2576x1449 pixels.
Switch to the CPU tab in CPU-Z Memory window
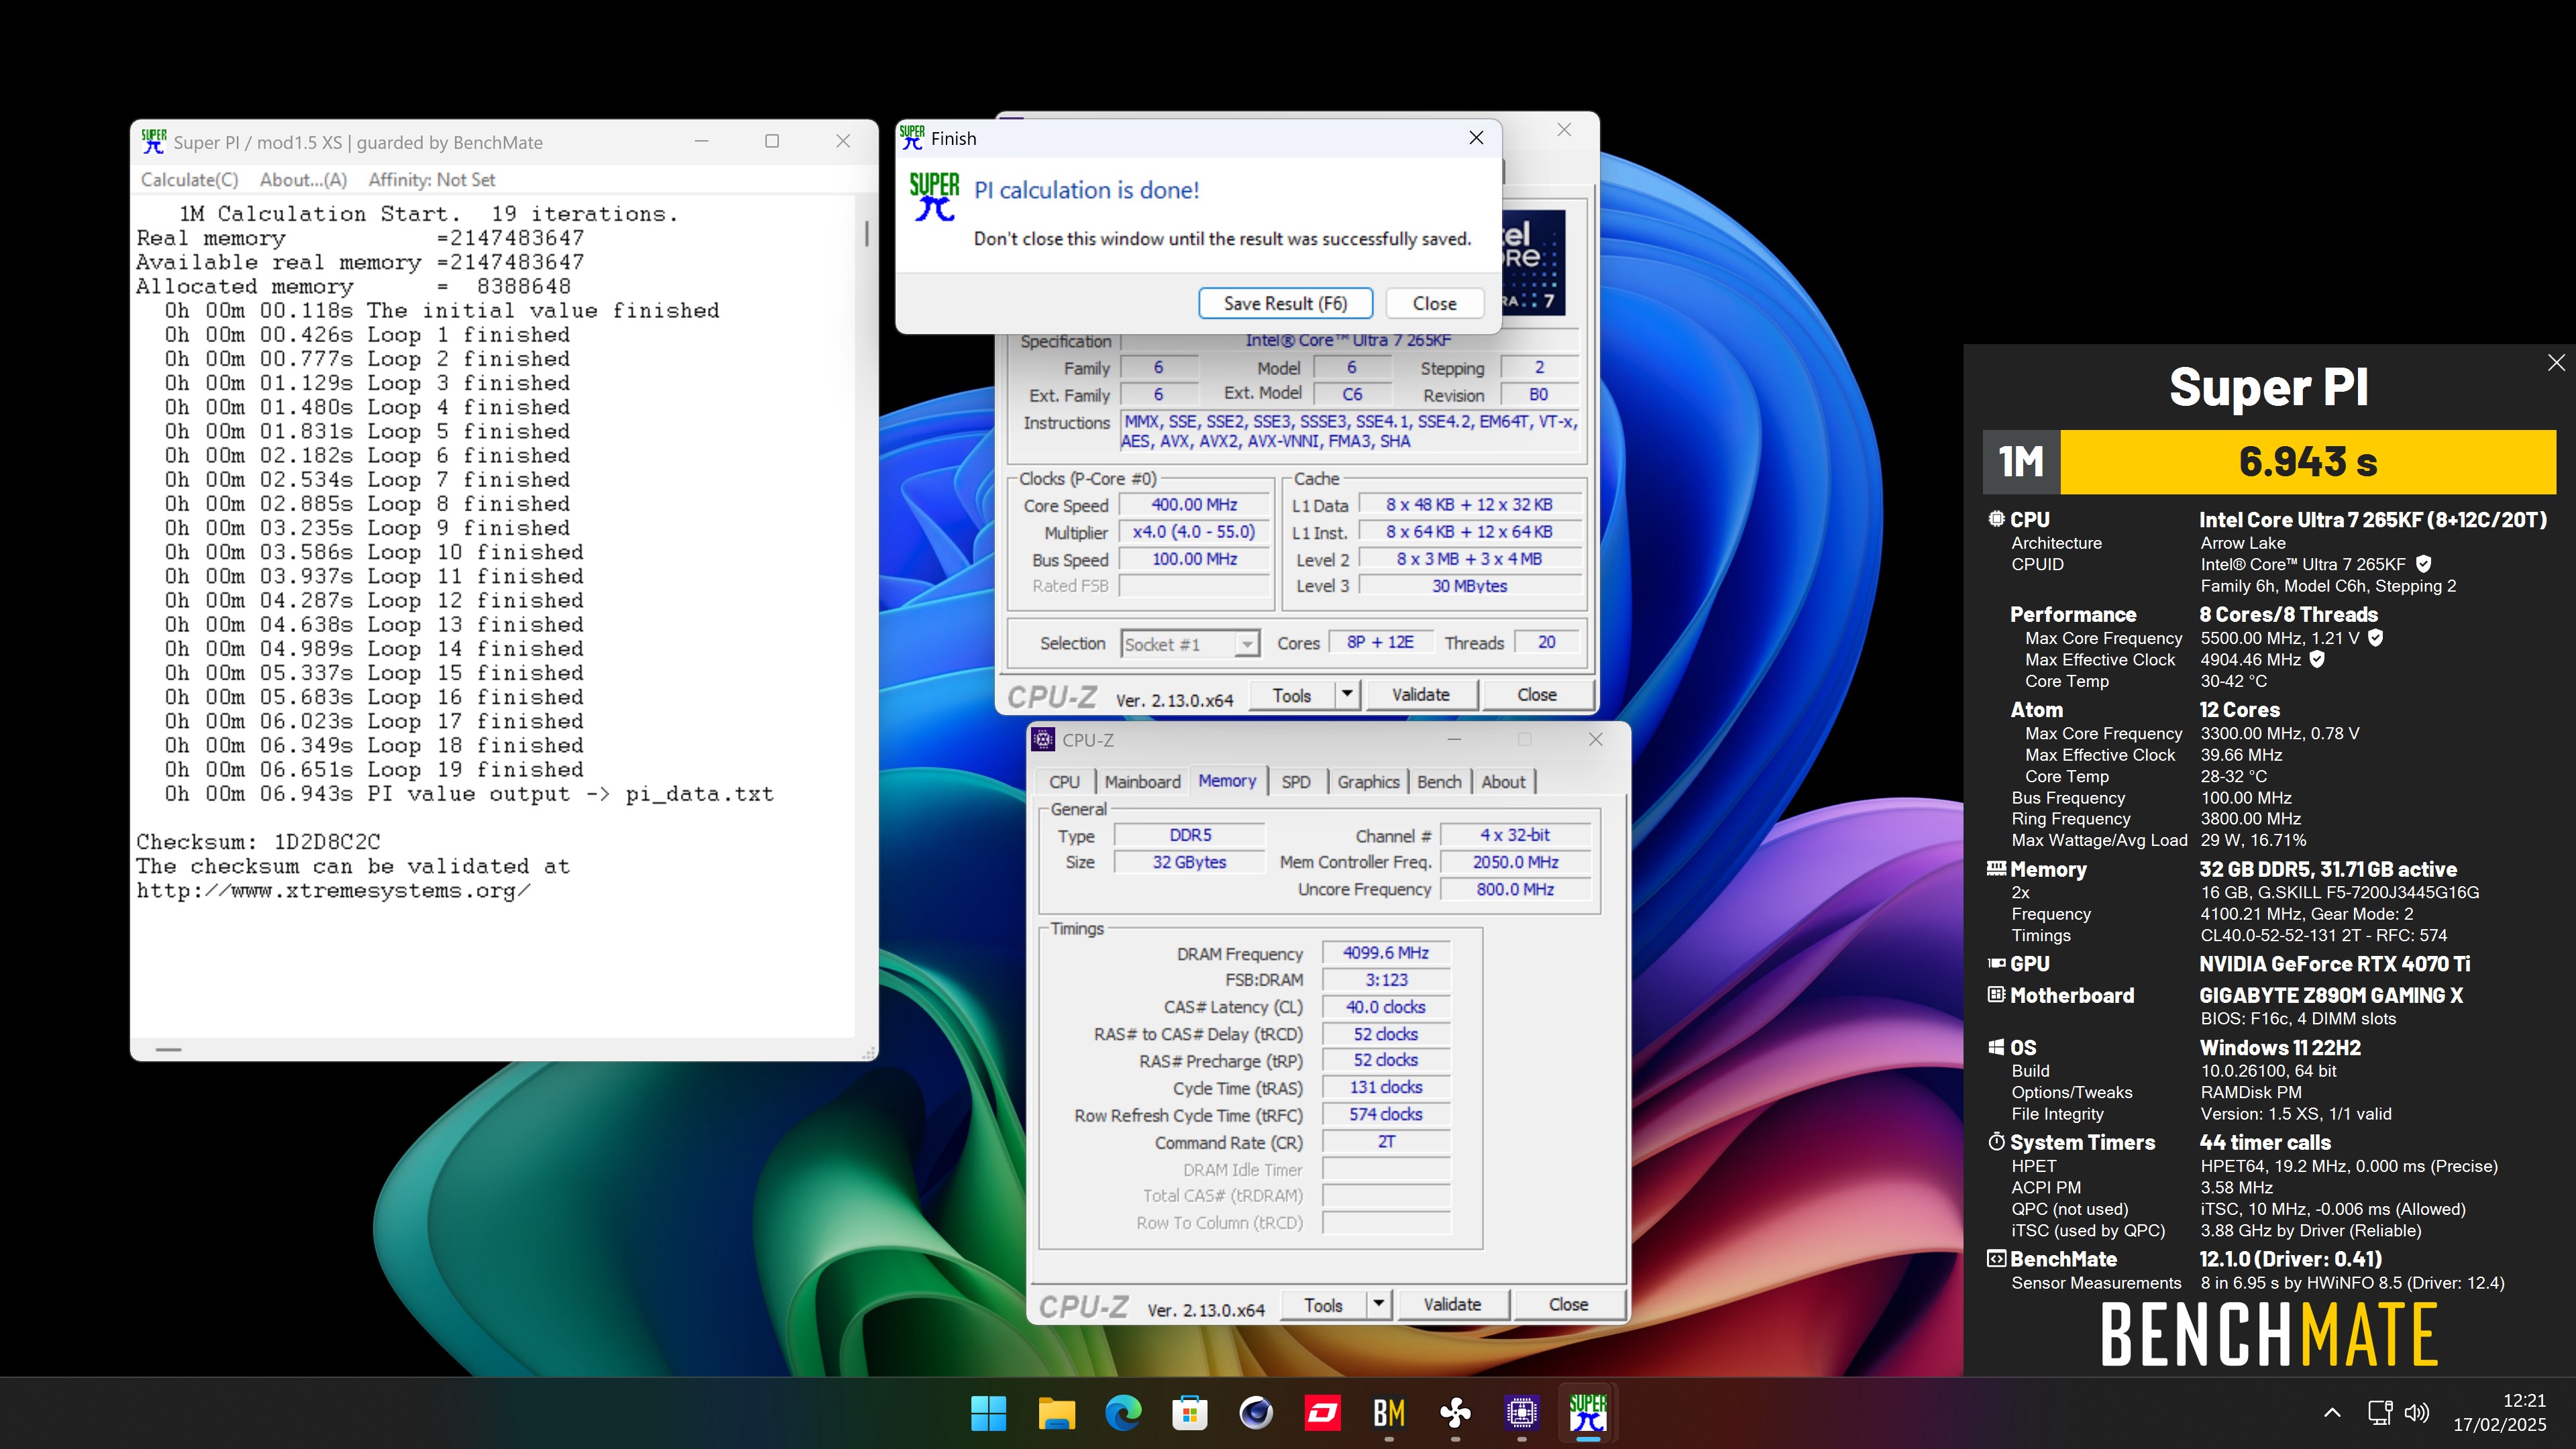point(1064,782)
